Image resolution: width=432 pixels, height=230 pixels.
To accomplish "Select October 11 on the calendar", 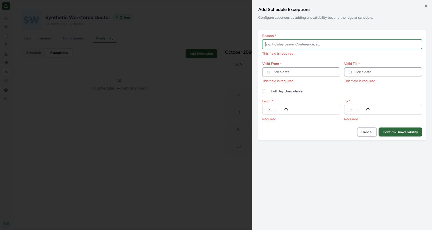I will [x=238, y=112].
